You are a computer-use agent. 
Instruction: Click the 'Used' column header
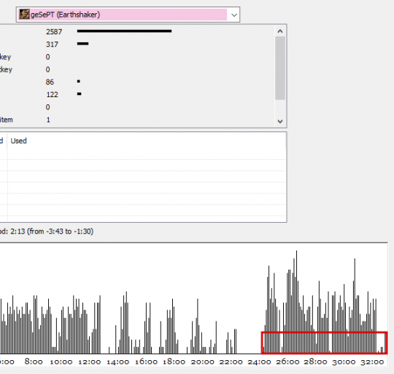click(x=18, y=140)
